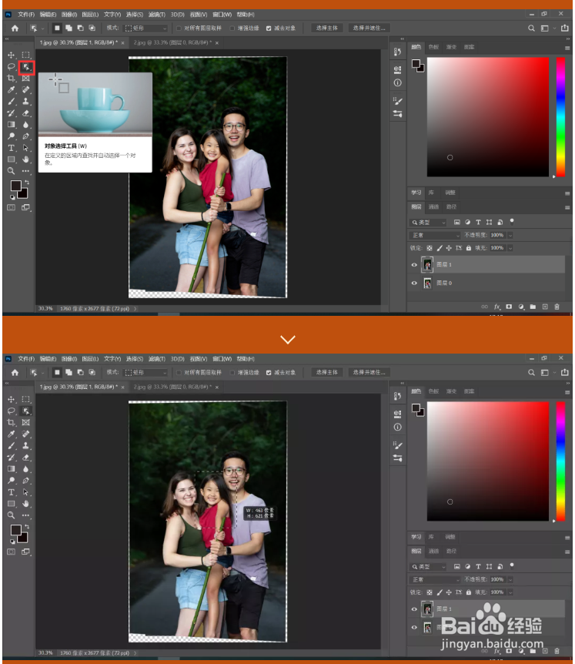Viewport: 575px width, 664px height.
Task: Select the Blur tool in upper screenshot
Action: tap(26, 125)
